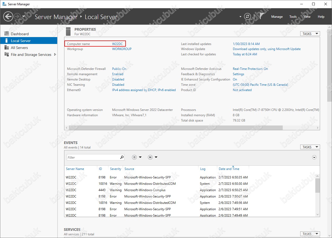
Task: Expand the events filter chevron button
Action: (x=314, y=157)
